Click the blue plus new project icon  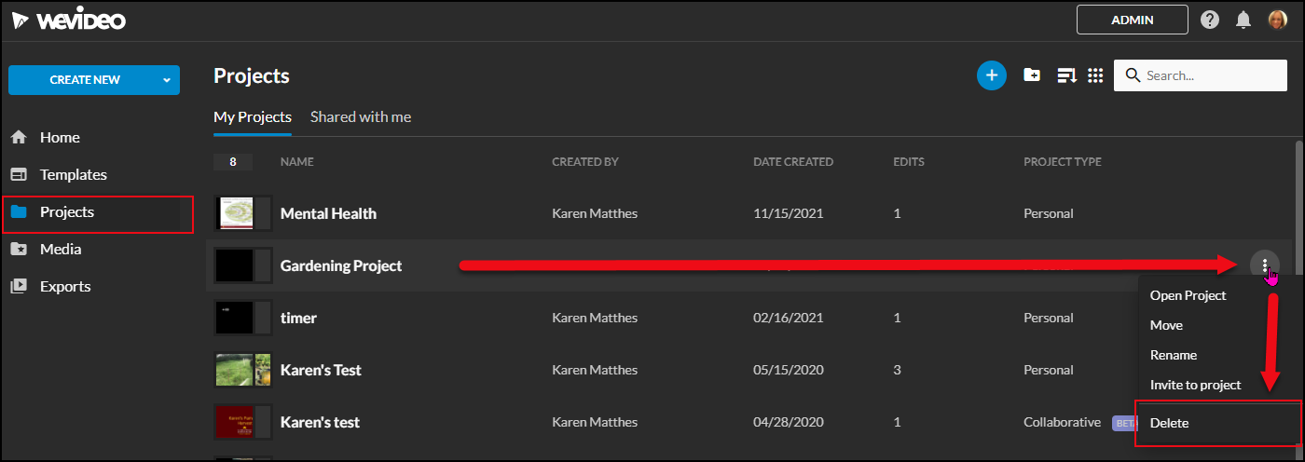pos(992,75)
